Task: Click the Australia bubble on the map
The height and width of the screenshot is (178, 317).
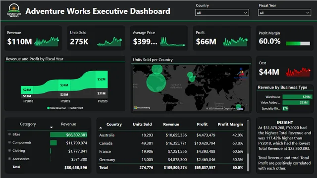Action: 239,107
